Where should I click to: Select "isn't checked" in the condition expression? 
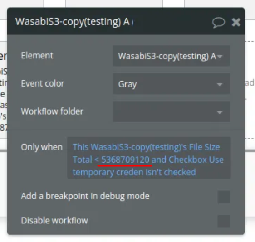pos(171,172)
